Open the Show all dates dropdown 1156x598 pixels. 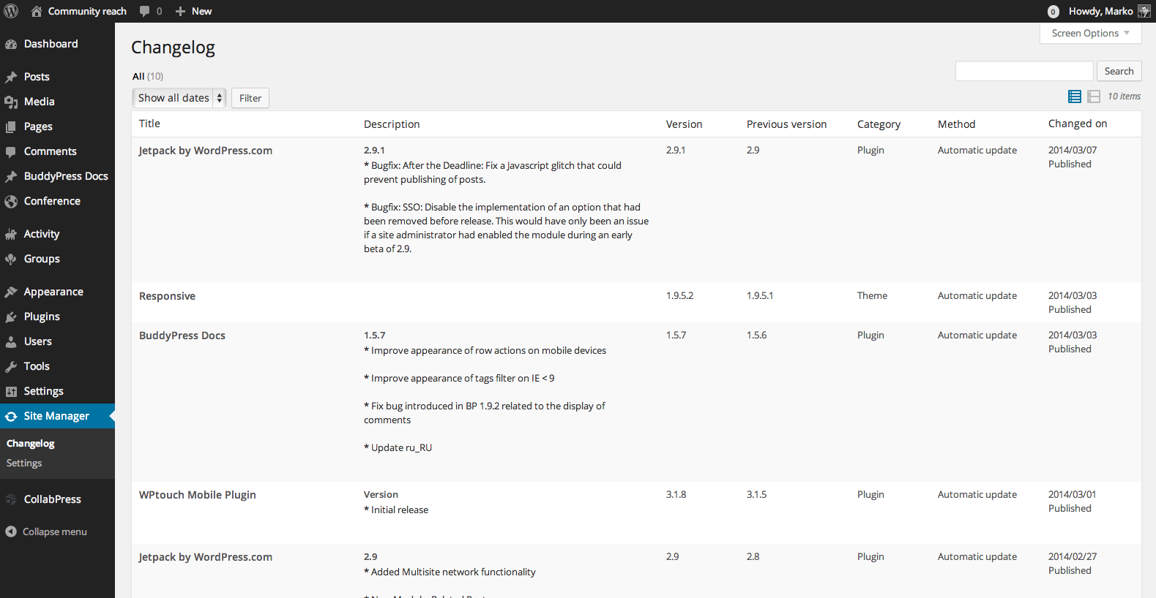(179, 98)
